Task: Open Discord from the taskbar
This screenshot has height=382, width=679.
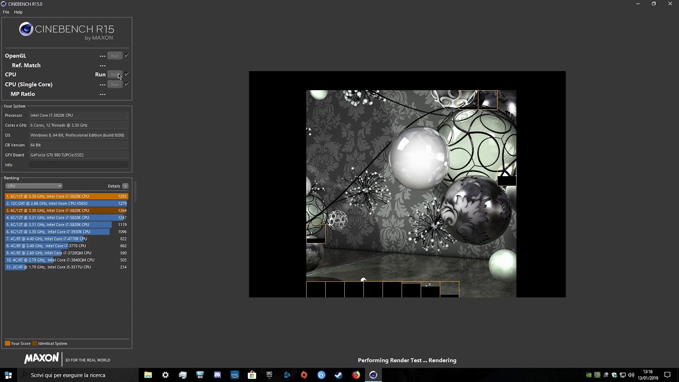Action: point(217,375)
